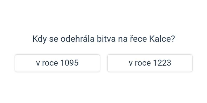Click the question text about bitva na řece Kalce
207x103 pixels.
[x=103, y=39]
